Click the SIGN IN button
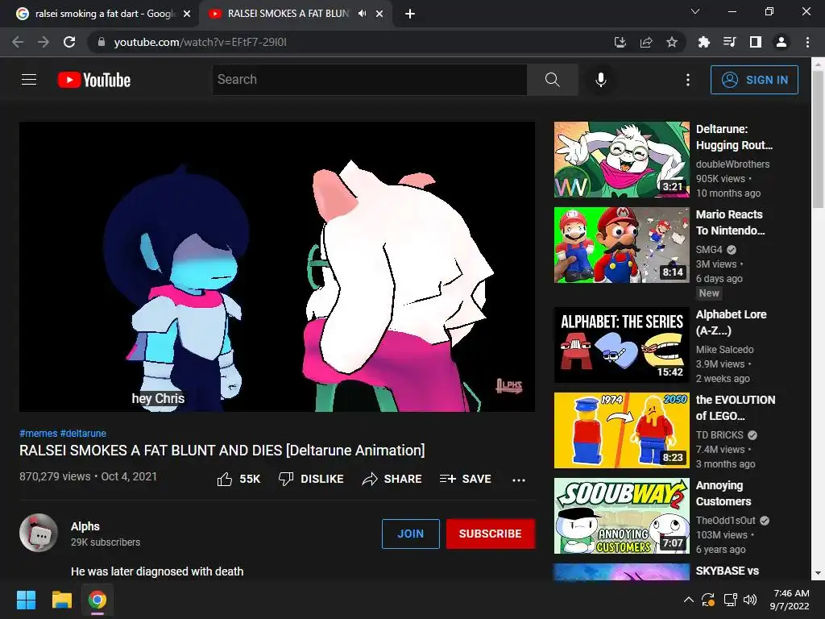825x619 pixels. pyautogui.click(x=754, y=80)
